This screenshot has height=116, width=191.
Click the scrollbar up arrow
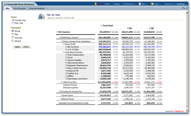coord(187,12)
